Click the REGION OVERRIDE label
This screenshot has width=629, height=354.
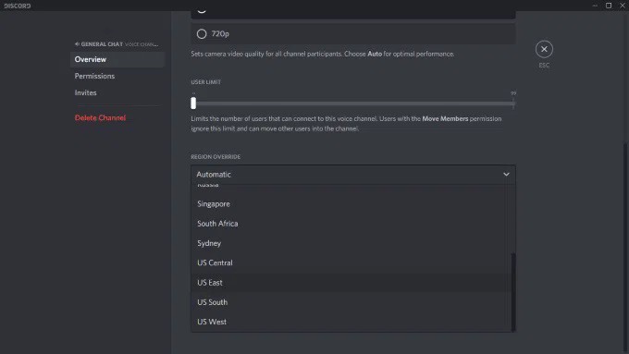[x=216, y=157]
